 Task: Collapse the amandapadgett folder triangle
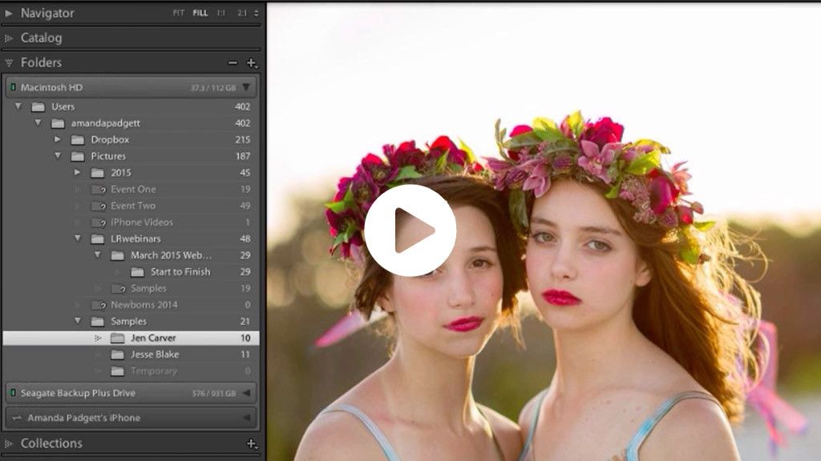pos(38,122)
